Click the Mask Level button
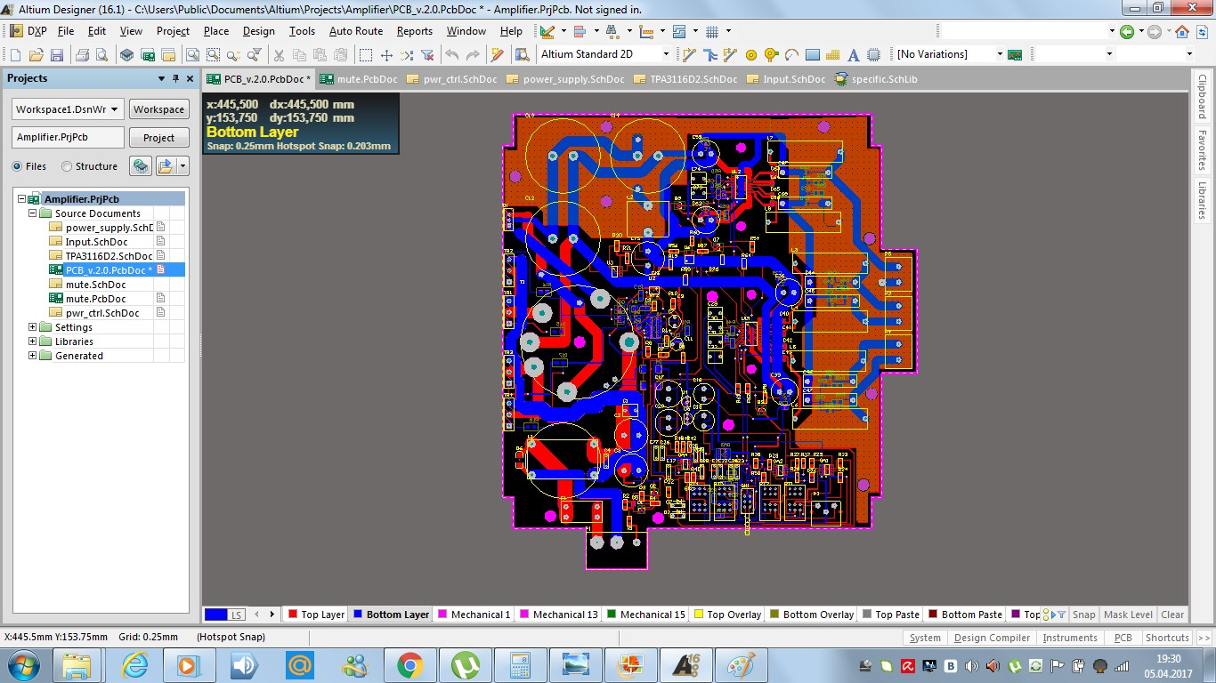Viewport: 1216px width, 683px height. 1128,615
